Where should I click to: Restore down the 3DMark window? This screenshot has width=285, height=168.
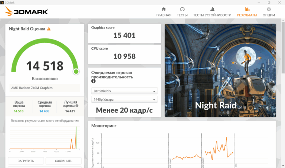point(269,2)
